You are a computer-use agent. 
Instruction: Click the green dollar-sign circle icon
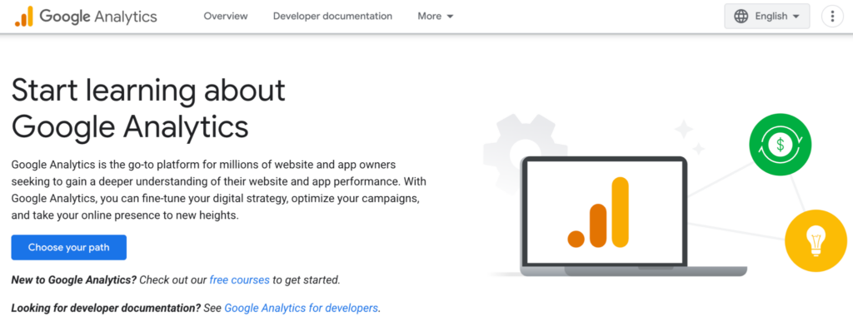(x=780, y=145)
